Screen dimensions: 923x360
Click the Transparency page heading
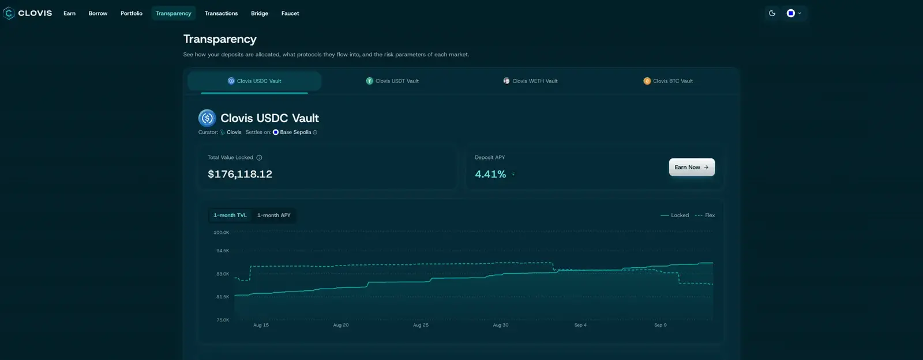(220, 39)
